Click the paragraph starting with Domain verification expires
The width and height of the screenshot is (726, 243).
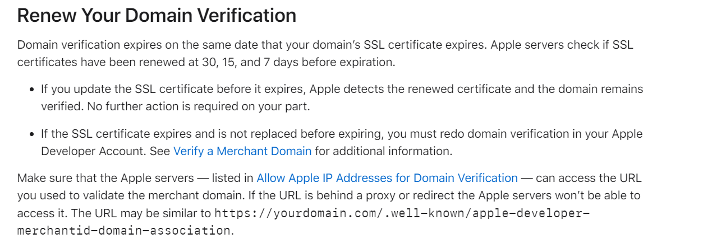[x=325, y=45]
